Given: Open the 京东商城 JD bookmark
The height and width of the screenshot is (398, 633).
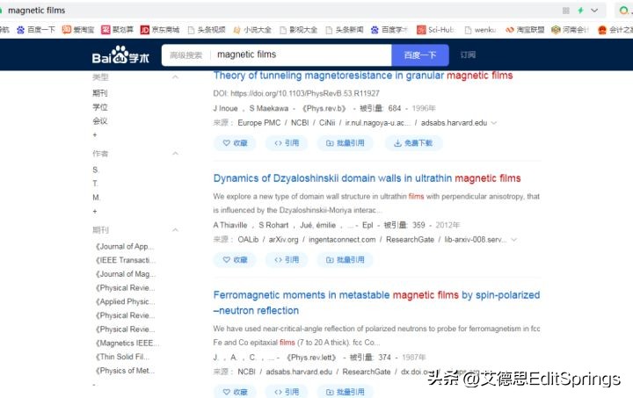Looking at the screenshot, I should coord(160,30).
